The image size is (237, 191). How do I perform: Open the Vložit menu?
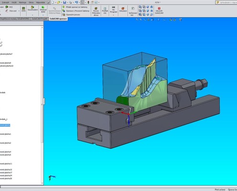click(x=14, y=2)
